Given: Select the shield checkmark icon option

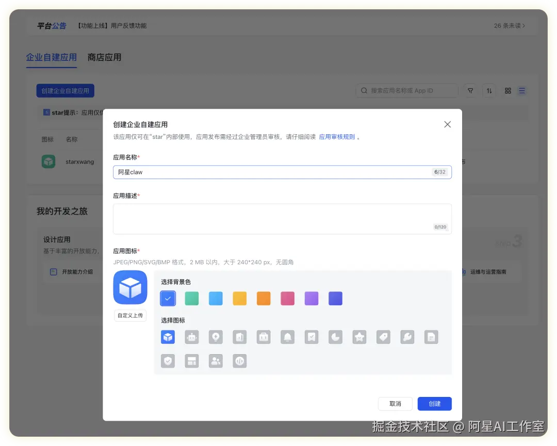Looking at the screenshot, I should pos(168,361).
